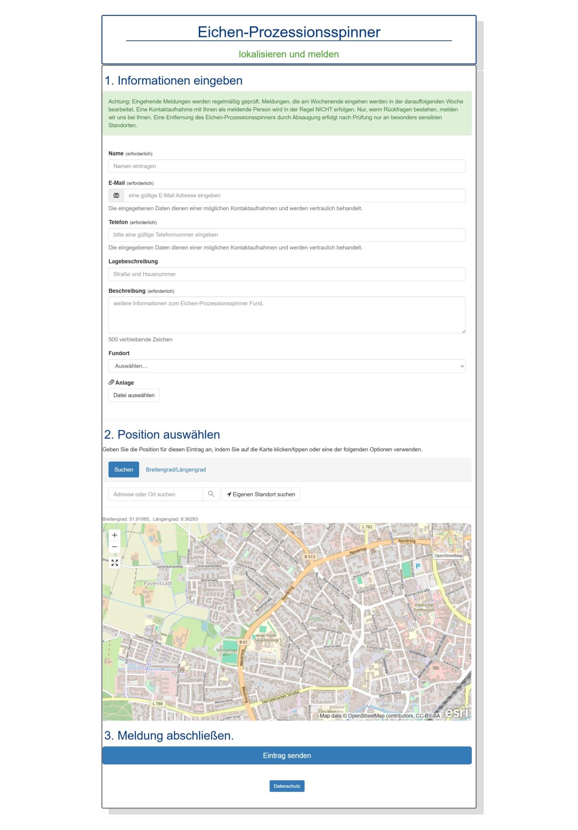Click the address search magnifier icon

(211, 494)
